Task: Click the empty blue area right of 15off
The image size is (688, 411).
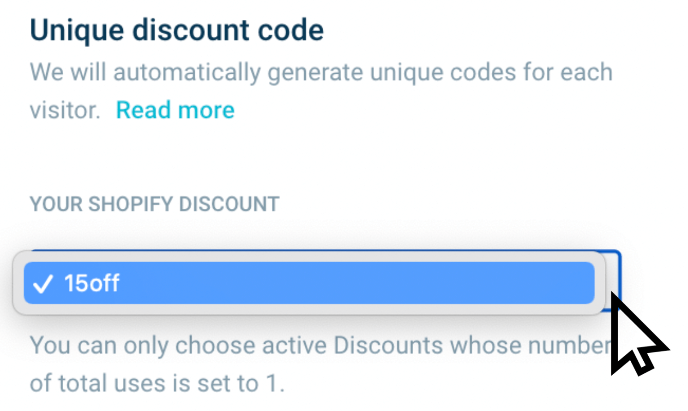Action: coord(360,283)
